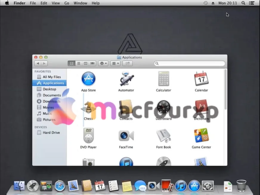Viewport: 260px width, 195px height.
Task: Switch to icon view in toolbar
Action: 72,63
